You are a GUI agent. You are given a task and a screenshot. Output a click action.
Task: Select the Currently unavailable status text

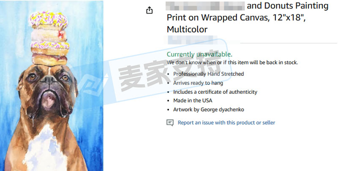(199, 54)
